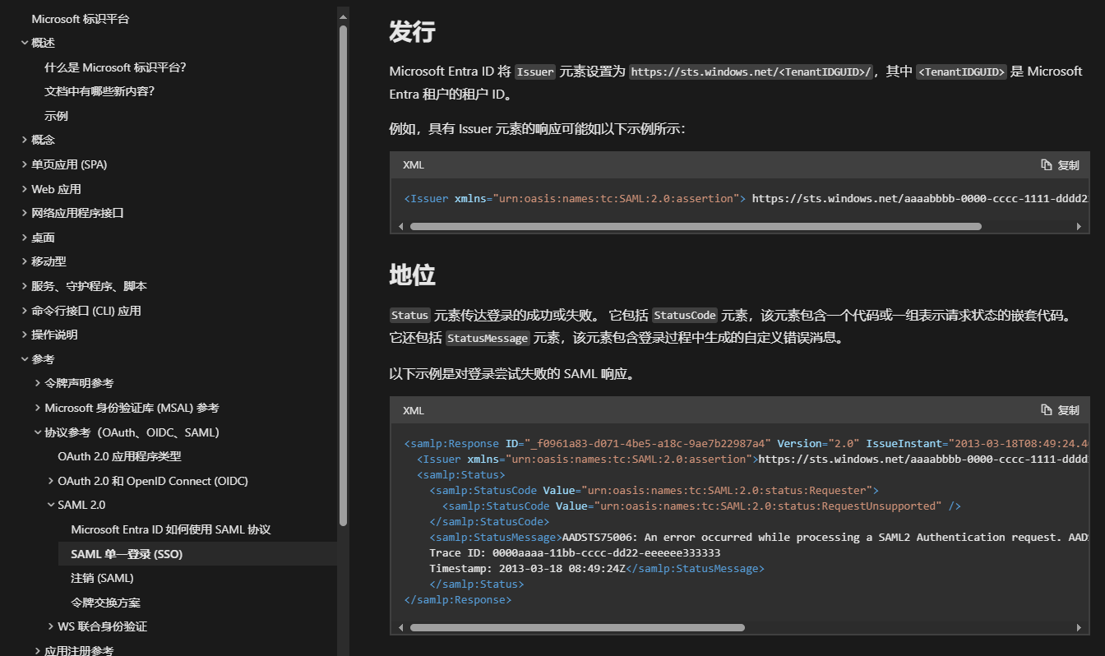Viewport: 1105px width, 656px height.
Task: Select SAML 单一登录 (SSO) item
Action: [127, 554]
